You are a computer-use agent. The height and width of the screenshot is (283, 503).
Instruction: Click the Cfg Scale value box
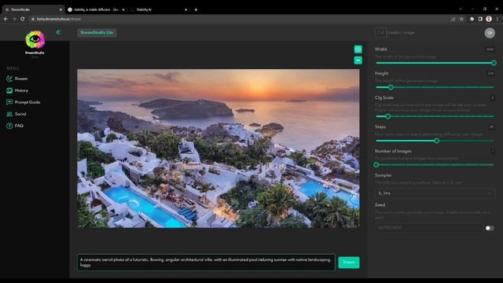tap(493, 97)
